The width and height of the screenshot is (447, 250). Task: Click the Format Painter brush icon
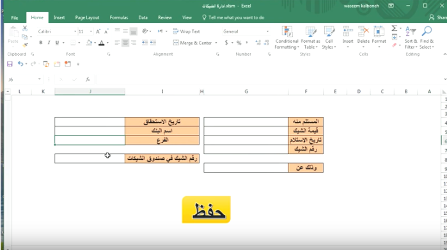point(26,45)
